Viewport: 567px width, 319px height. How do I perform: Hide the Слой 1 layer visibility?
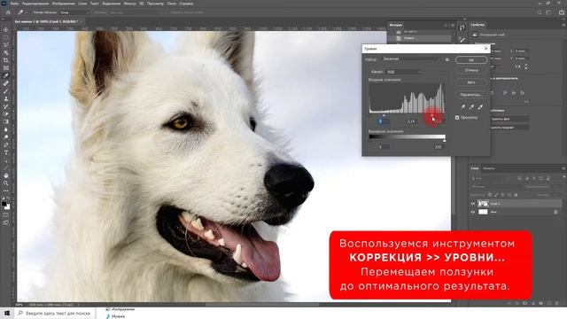point(472,204)
